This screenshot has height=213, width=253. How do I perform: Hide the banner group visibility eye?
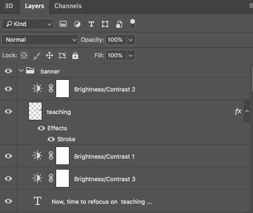pos(8,71)
